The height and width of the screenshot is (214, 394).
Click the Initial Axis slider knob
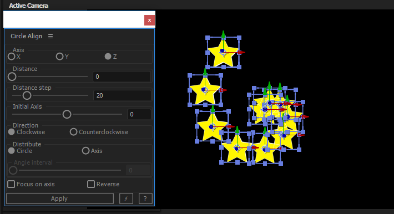(67, 114)
